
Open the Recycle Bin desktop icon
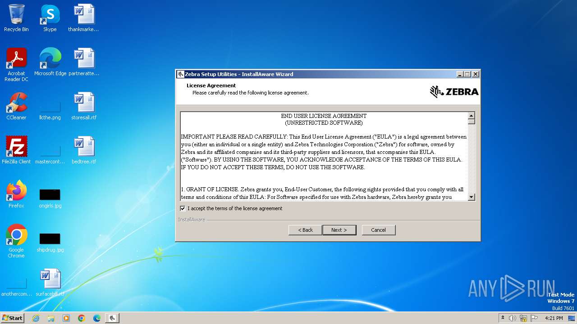pyautogui.click(x=16, y=18)
